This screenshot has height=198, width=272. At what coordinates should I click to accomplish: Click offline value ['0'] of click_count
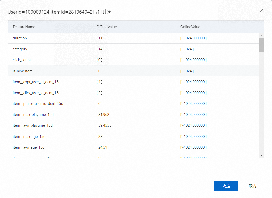(99, 60)
